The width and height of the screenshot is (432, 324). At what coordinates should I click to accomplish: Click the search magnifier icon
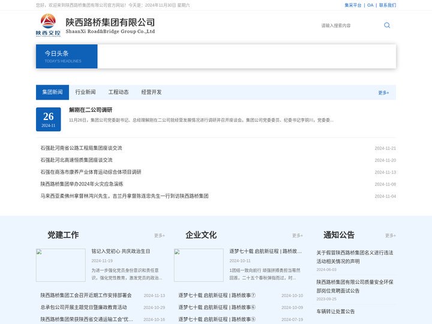pyautogui.click(x=387, y=25)
